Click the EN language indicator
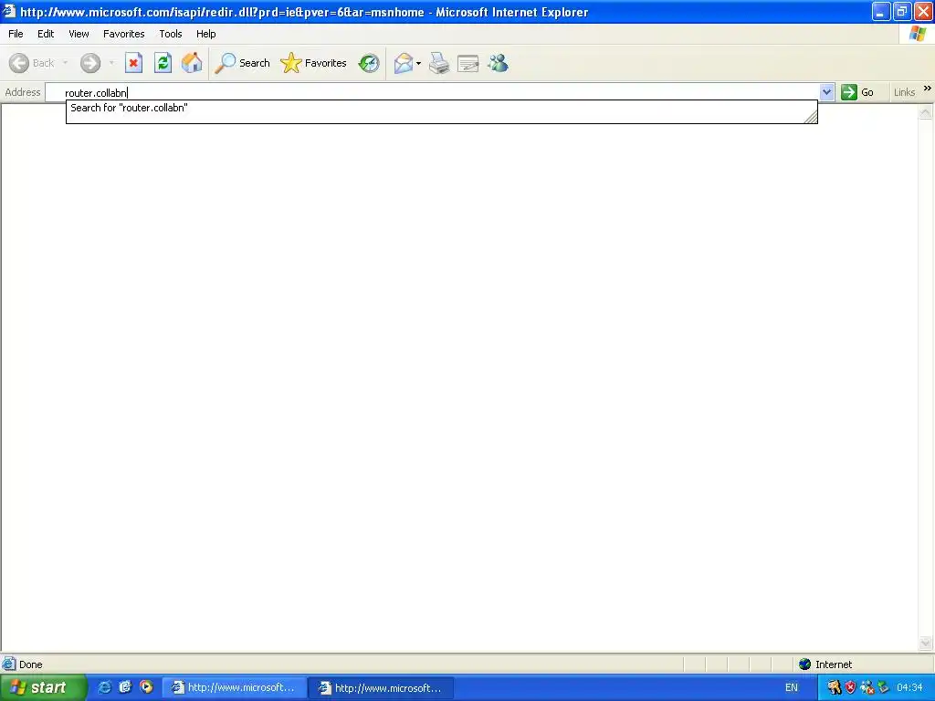935x701 pixels. 792,688
